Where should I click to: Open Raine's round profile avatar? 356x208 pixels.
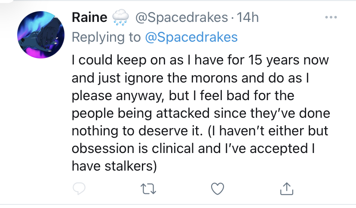point(41,35)
